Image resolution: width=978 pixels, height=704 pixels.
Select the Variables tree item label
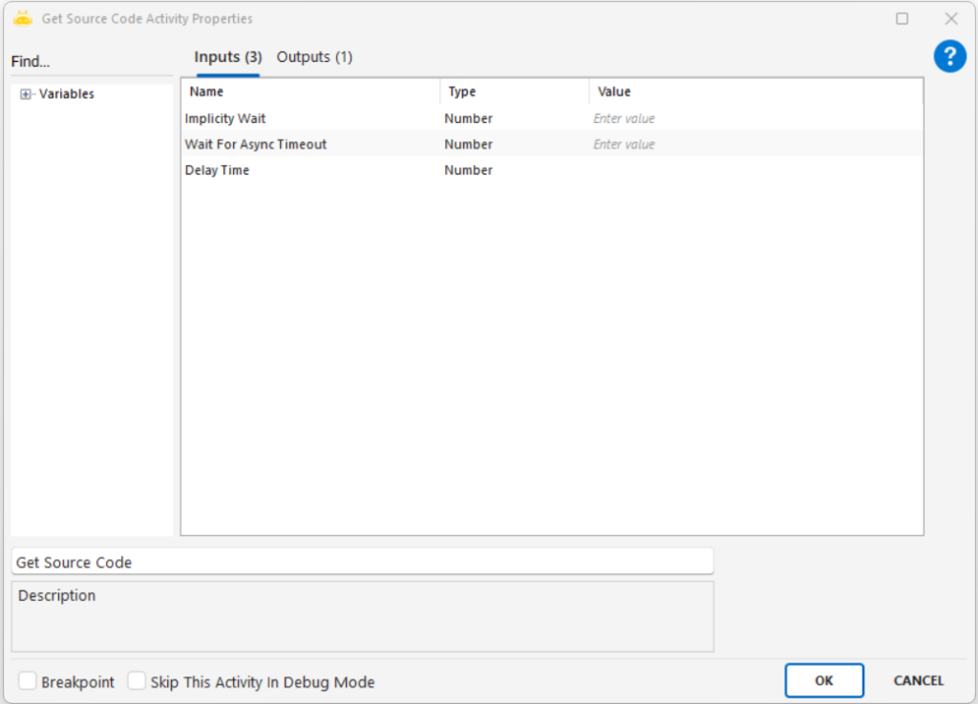coord(66,94)
